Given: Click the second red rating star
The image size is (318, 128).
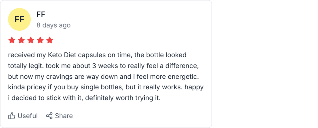Looking at the screenshot, I should click(21, 40).
